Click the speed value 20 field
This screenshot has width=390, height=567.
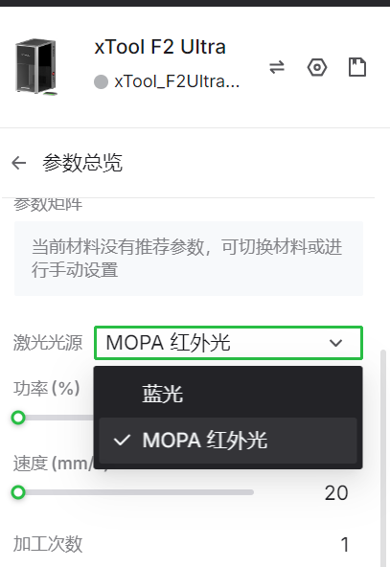click(336, 493)
